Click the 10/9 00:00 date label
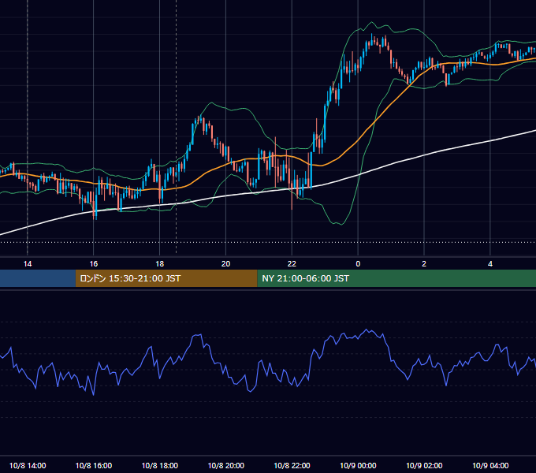This screenshot has width=536, height=473. click(x=358, y=465)
